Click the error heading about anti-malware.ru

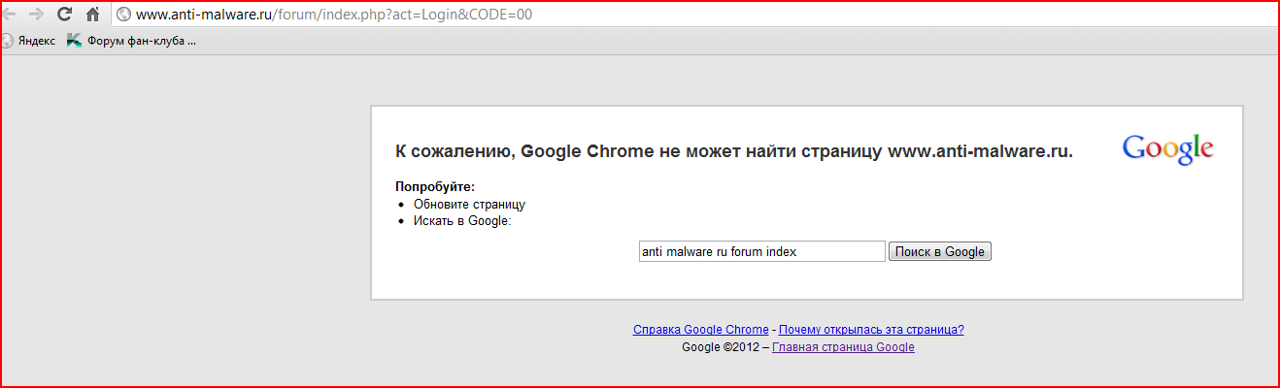click(x=733, y=151)
